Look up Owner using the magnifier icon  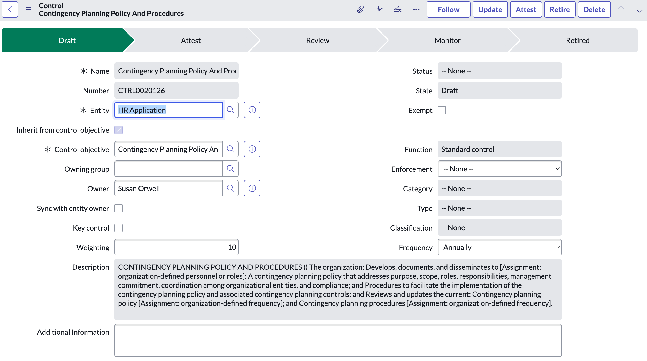pyautogui.click(x=230, y=188)
